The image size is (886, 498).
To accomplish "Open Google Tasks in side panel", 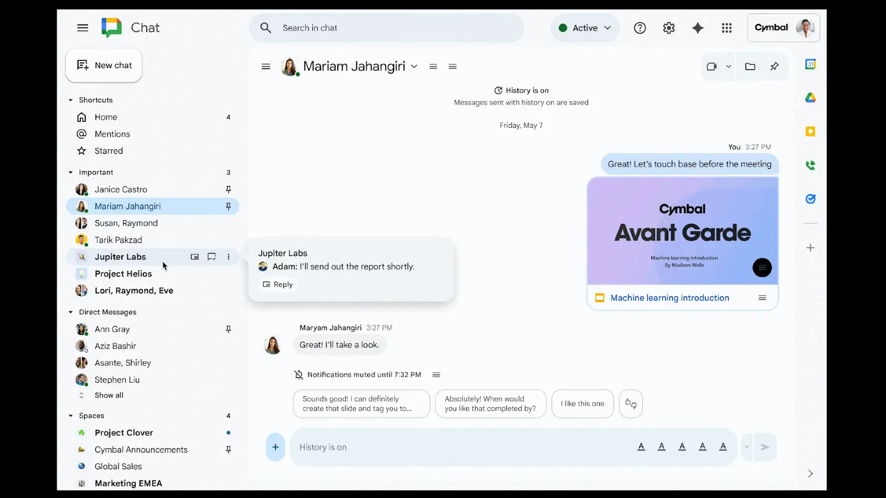I will 810,199.
